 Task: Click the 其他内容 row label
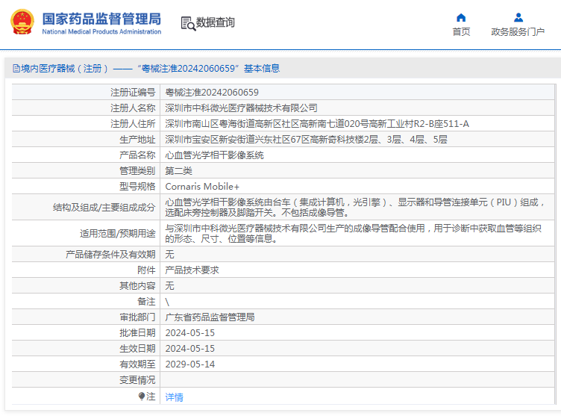[137, 285]
